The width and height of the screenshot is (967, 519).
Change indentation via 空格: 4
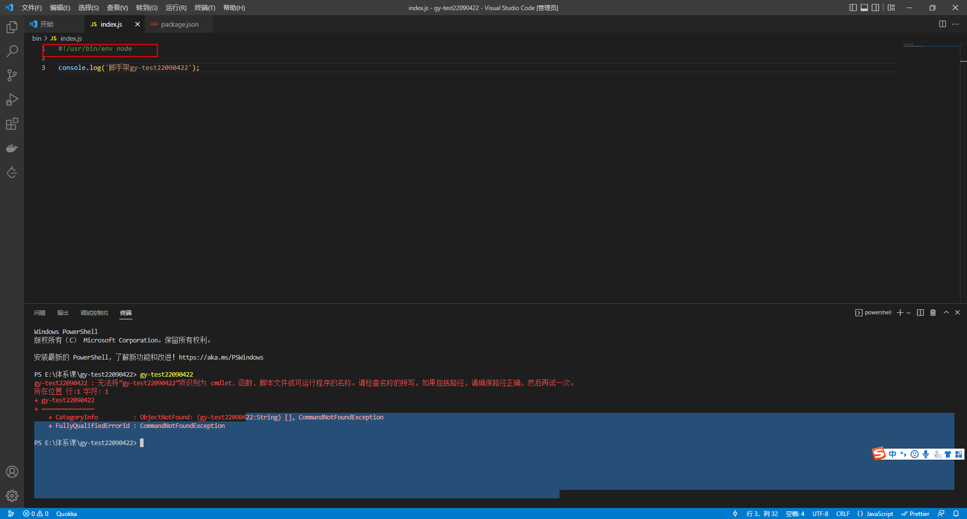(x=795, y=513)
